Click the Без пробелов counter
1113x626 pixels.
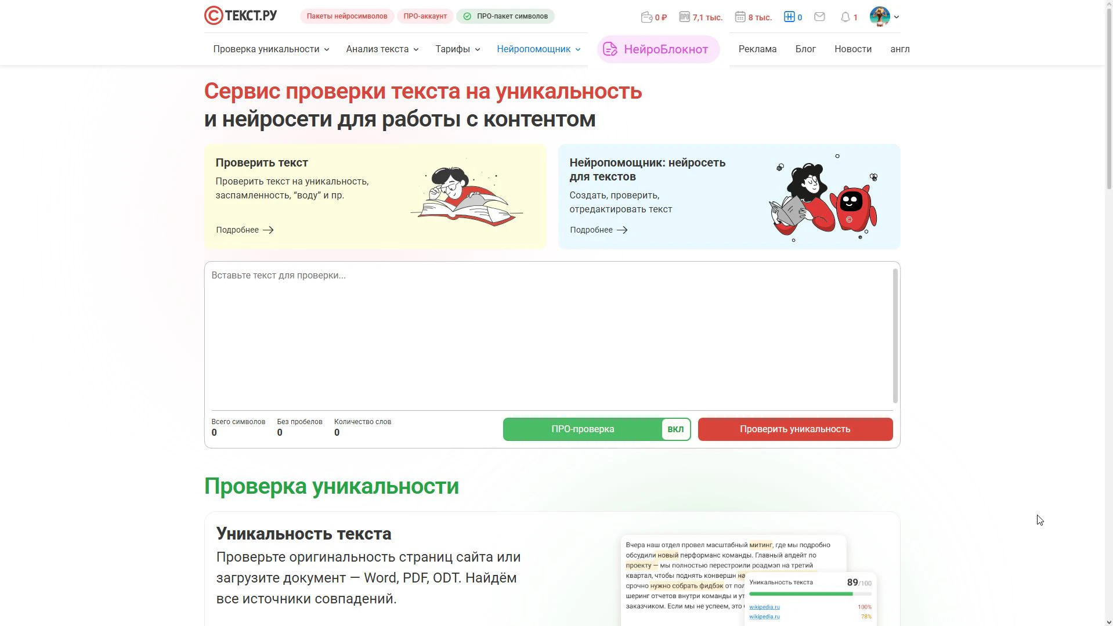[299, 428]
